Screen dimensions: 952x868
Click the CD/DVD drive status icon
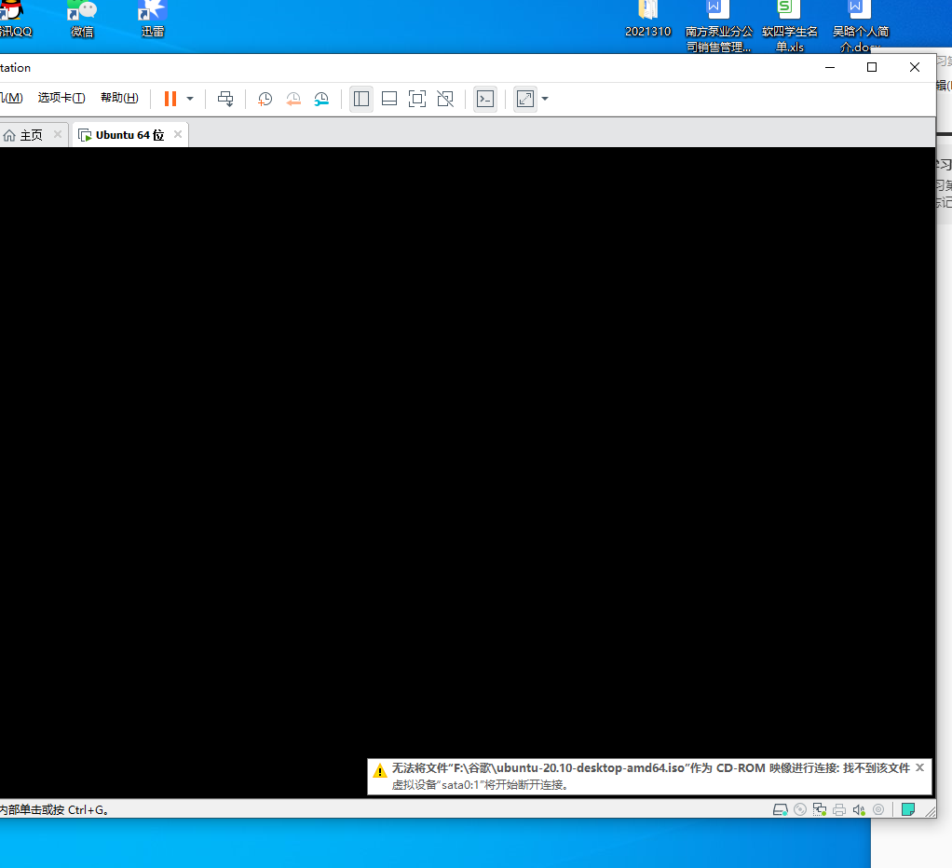(800, 809)
